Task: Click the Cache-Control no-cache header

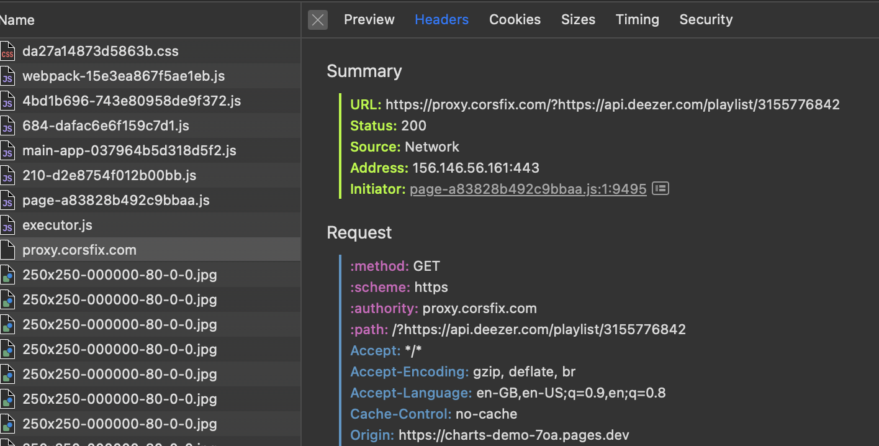Action: coord(433,414)
